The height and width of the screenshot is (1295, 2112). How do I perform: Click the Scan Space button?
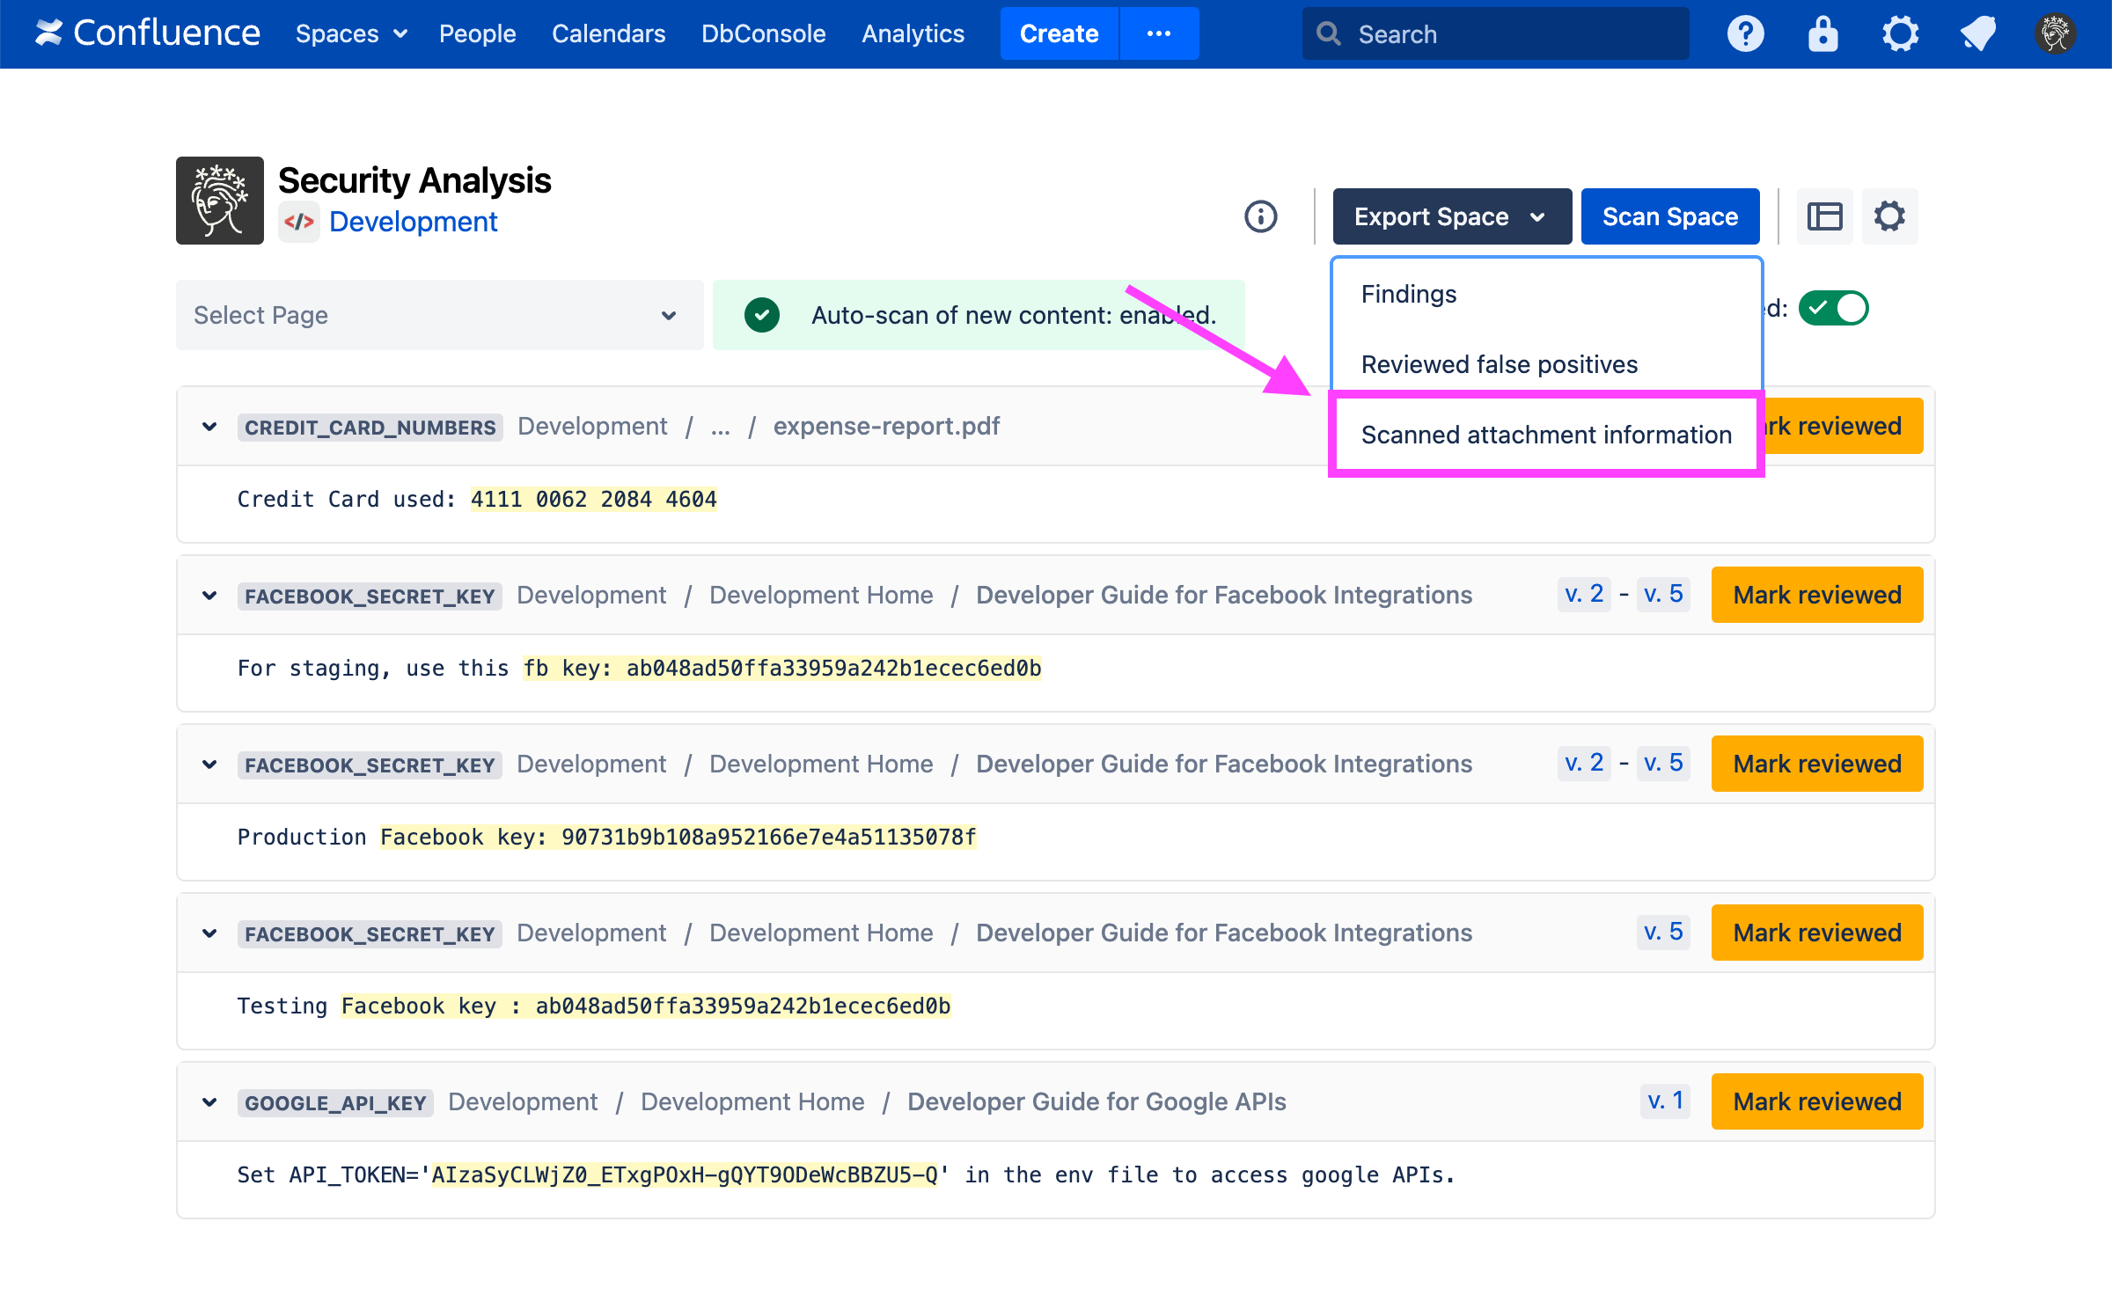coord(1669,216)
